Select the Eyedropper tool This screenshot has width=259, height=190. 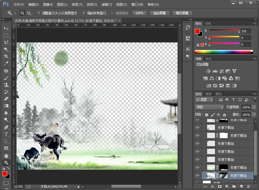point(6,63)
